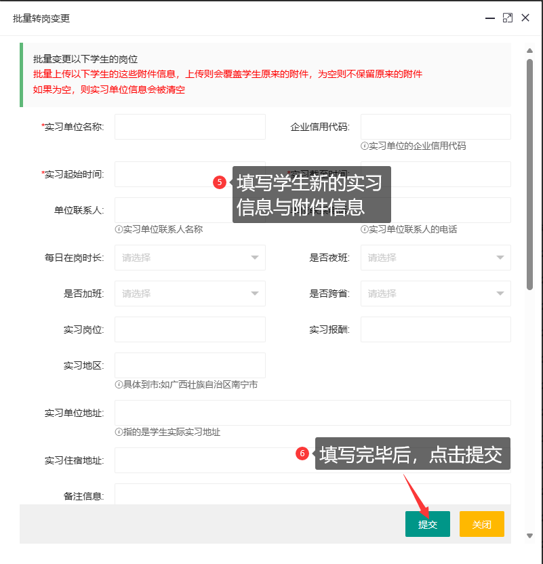The height and width of the screenshot is (564, 543).
Task: Click the yellow 关闭 close button
Action: [x=481, y=524]
